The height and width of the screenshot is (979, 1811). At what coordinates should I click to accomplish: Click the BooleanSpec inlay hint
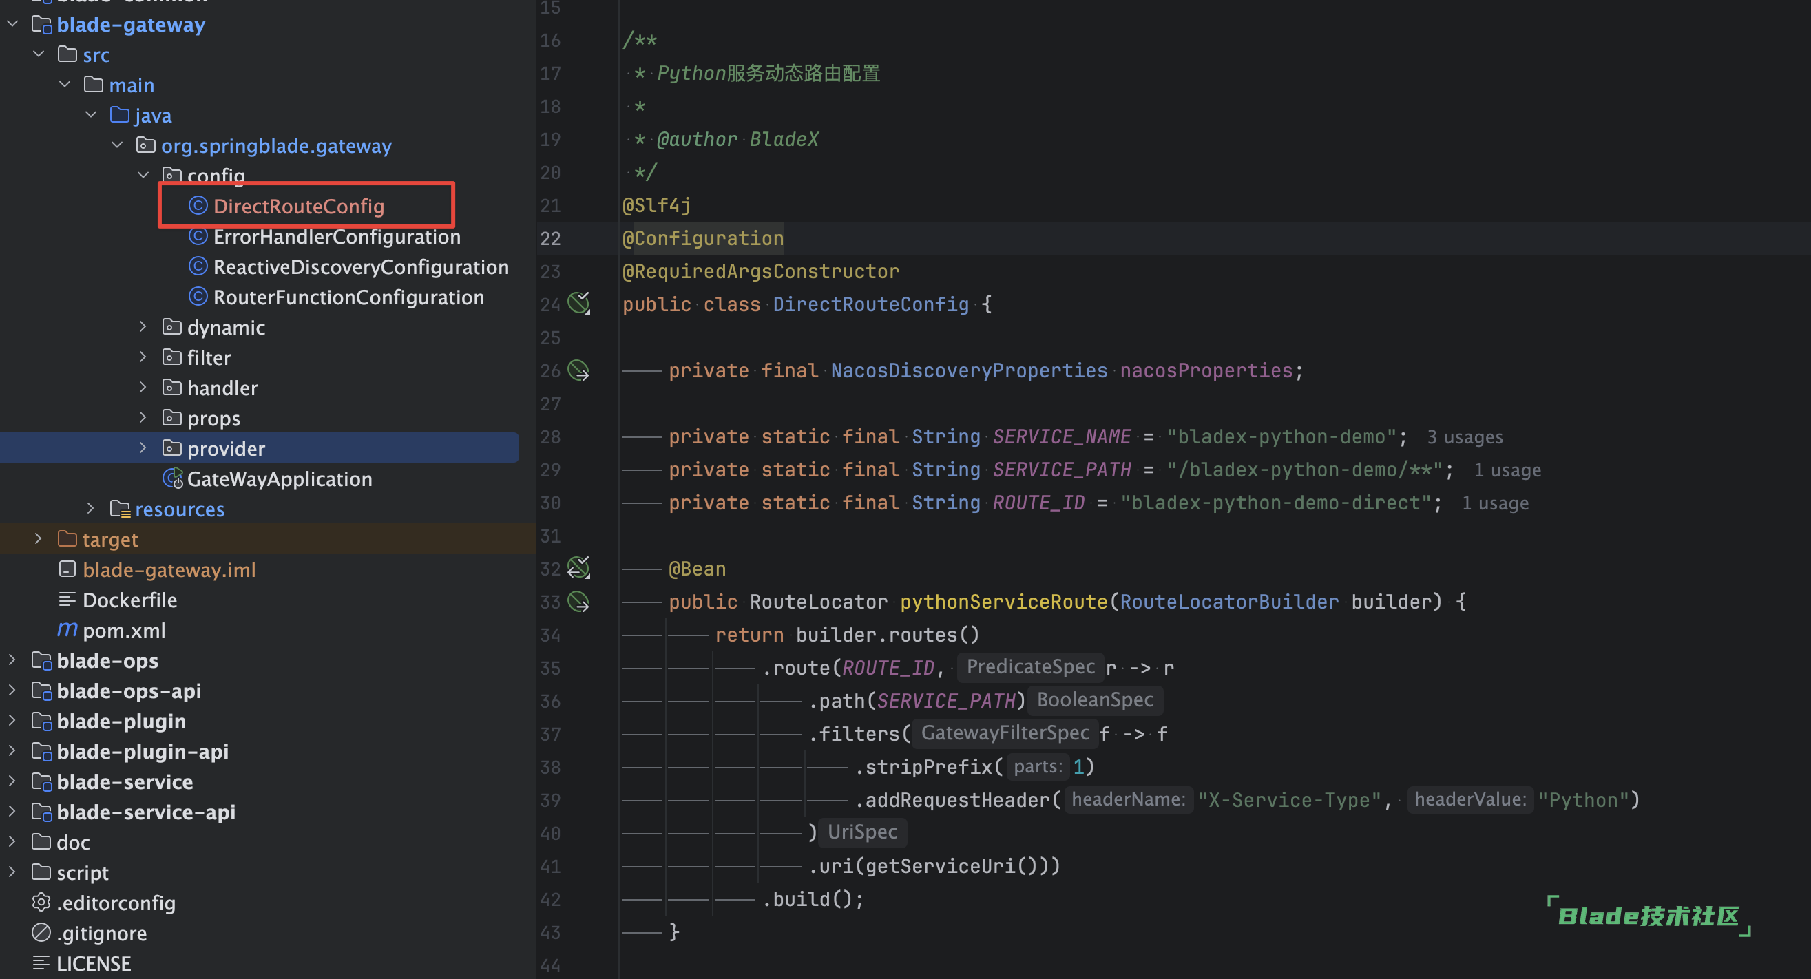(1096, 699)
